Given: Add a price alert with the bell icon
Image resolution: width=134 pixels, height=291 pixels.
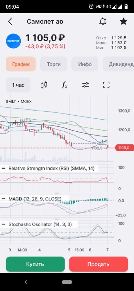Looking at the screenshot, I should pyautogui.click(x=103, y=21).
